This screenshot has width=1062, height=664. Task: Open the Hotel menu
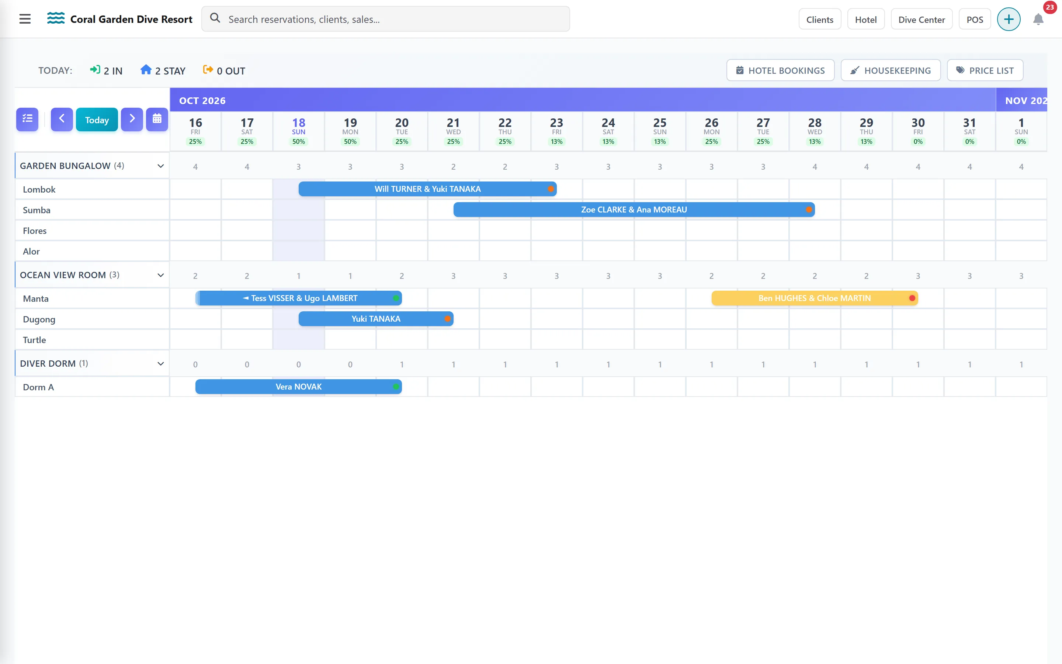(x=865, y=19)
